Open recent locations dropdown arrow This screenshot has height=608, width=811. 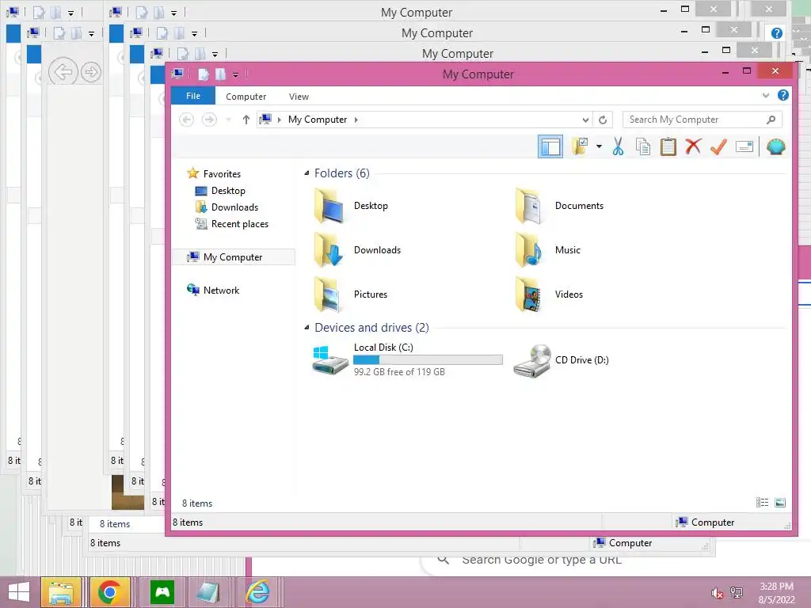point(229,120)
